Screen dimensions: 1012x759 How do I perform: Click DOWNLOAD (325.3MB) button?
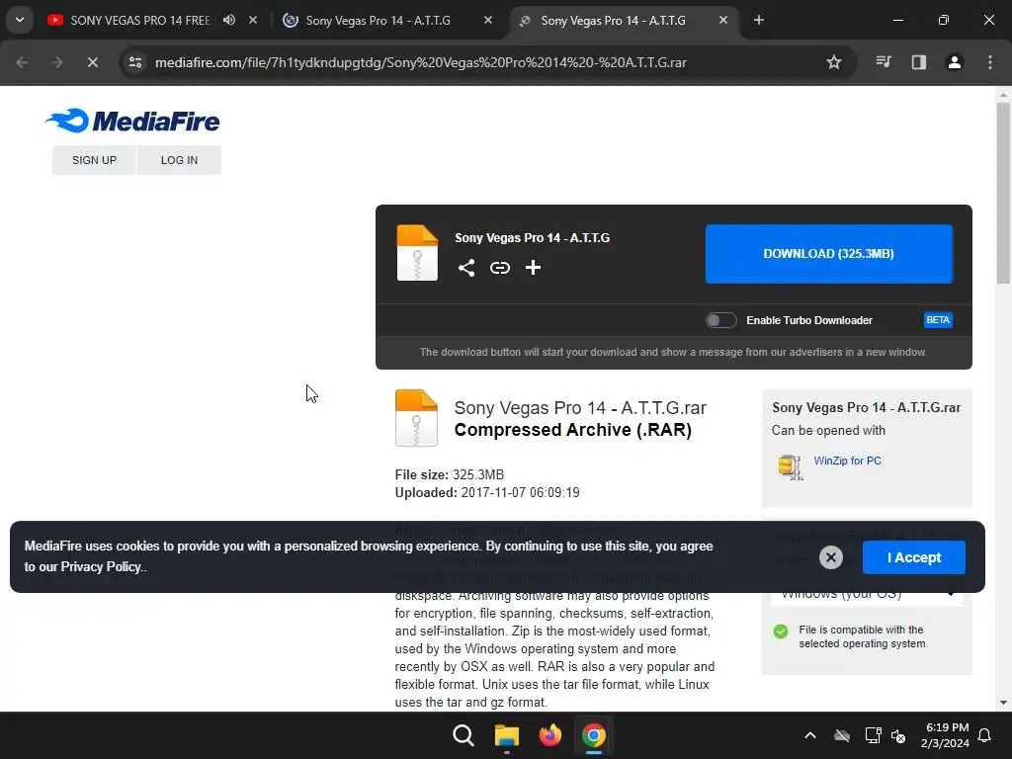click(829, 254)
